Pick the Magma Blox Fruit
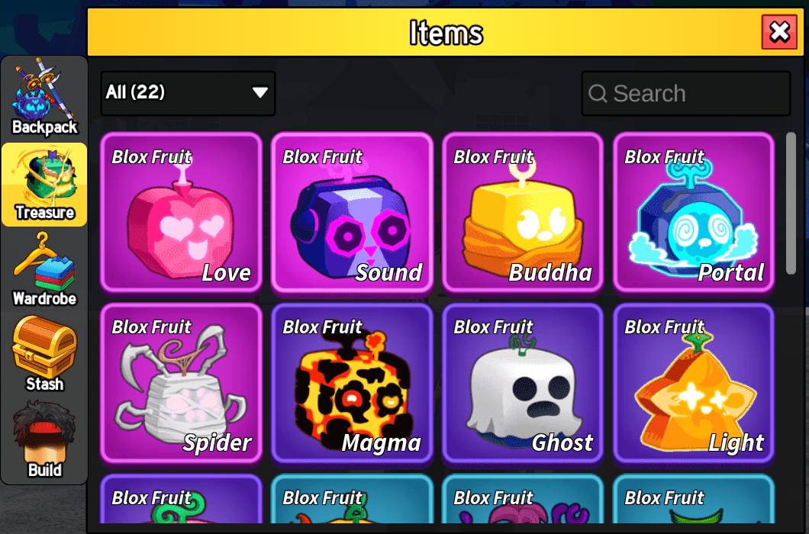Screen dimensions: 809x534 point(352,383)
